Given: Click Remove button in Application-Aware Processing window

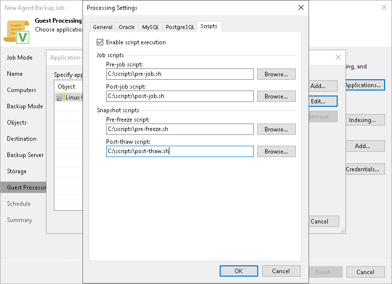Looking at the screenshot, I should tap(323, 117).
